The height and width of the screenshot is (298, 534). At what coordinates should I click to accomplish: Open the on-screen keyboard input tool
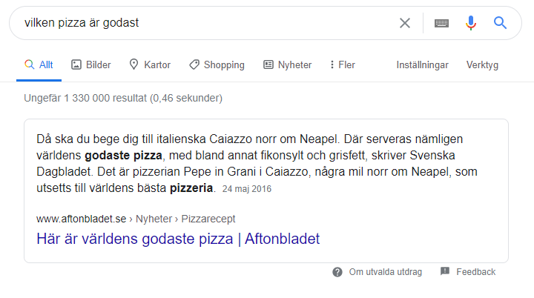441,23
